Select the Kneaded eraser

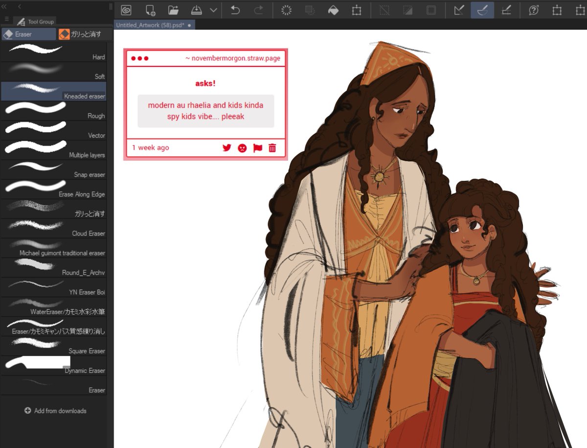pos(54,91)
